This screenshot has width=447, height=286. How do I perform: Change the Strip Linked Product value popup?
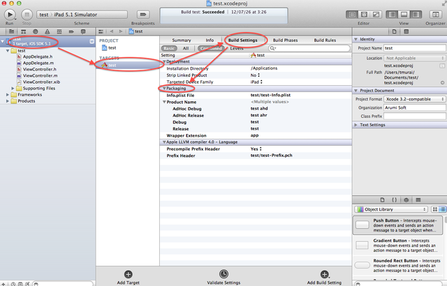click(x=255, y=75)
